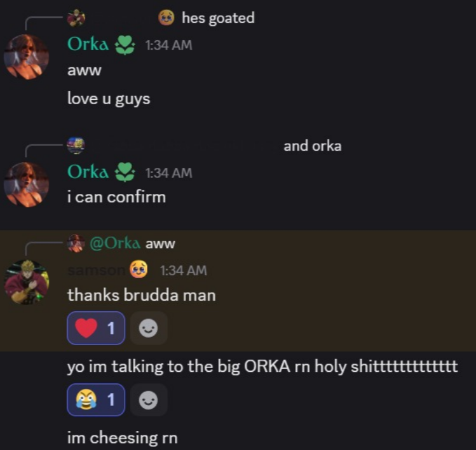
Task: Click the @Orka mention in reply preview
Action: click(115, 243)
